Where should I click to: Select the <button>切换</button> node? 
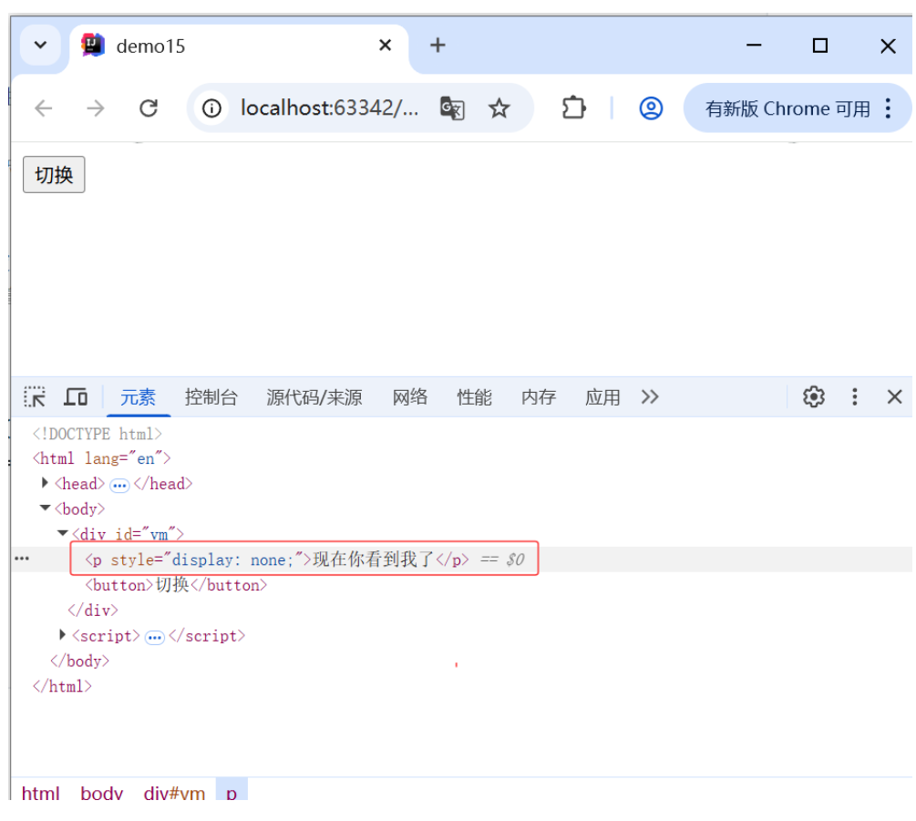177,584
